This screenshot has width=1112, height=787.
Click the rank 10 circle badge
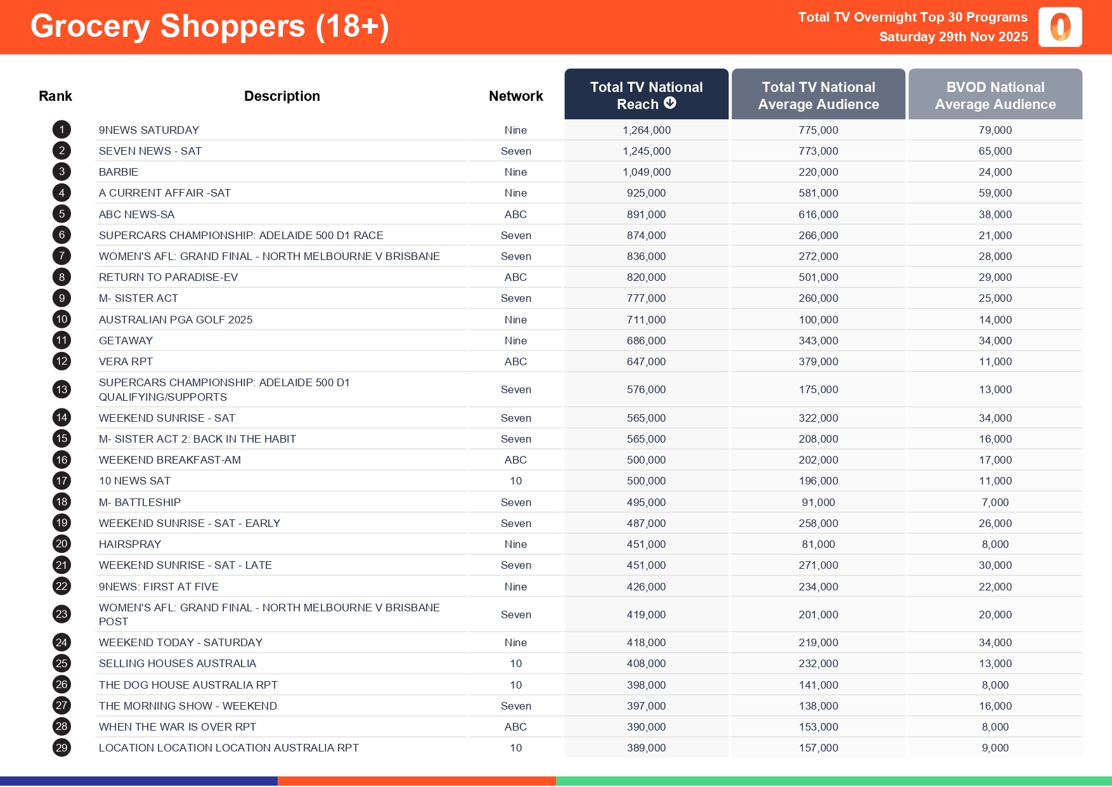61,320
